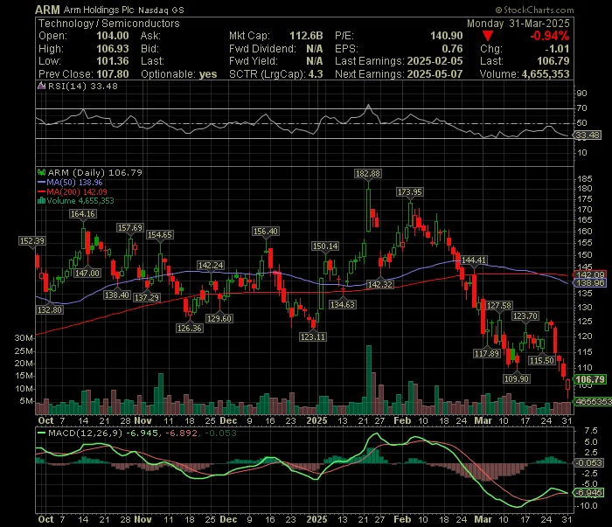612x527 pixels.
Task: Click the Mkt Cap 112.6B value
Action: [x=306, y=36]
